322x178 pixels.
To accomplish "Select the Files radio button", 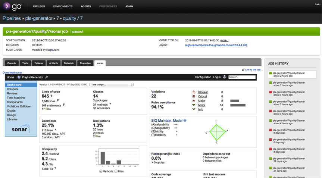I will [x=116, y=171].
